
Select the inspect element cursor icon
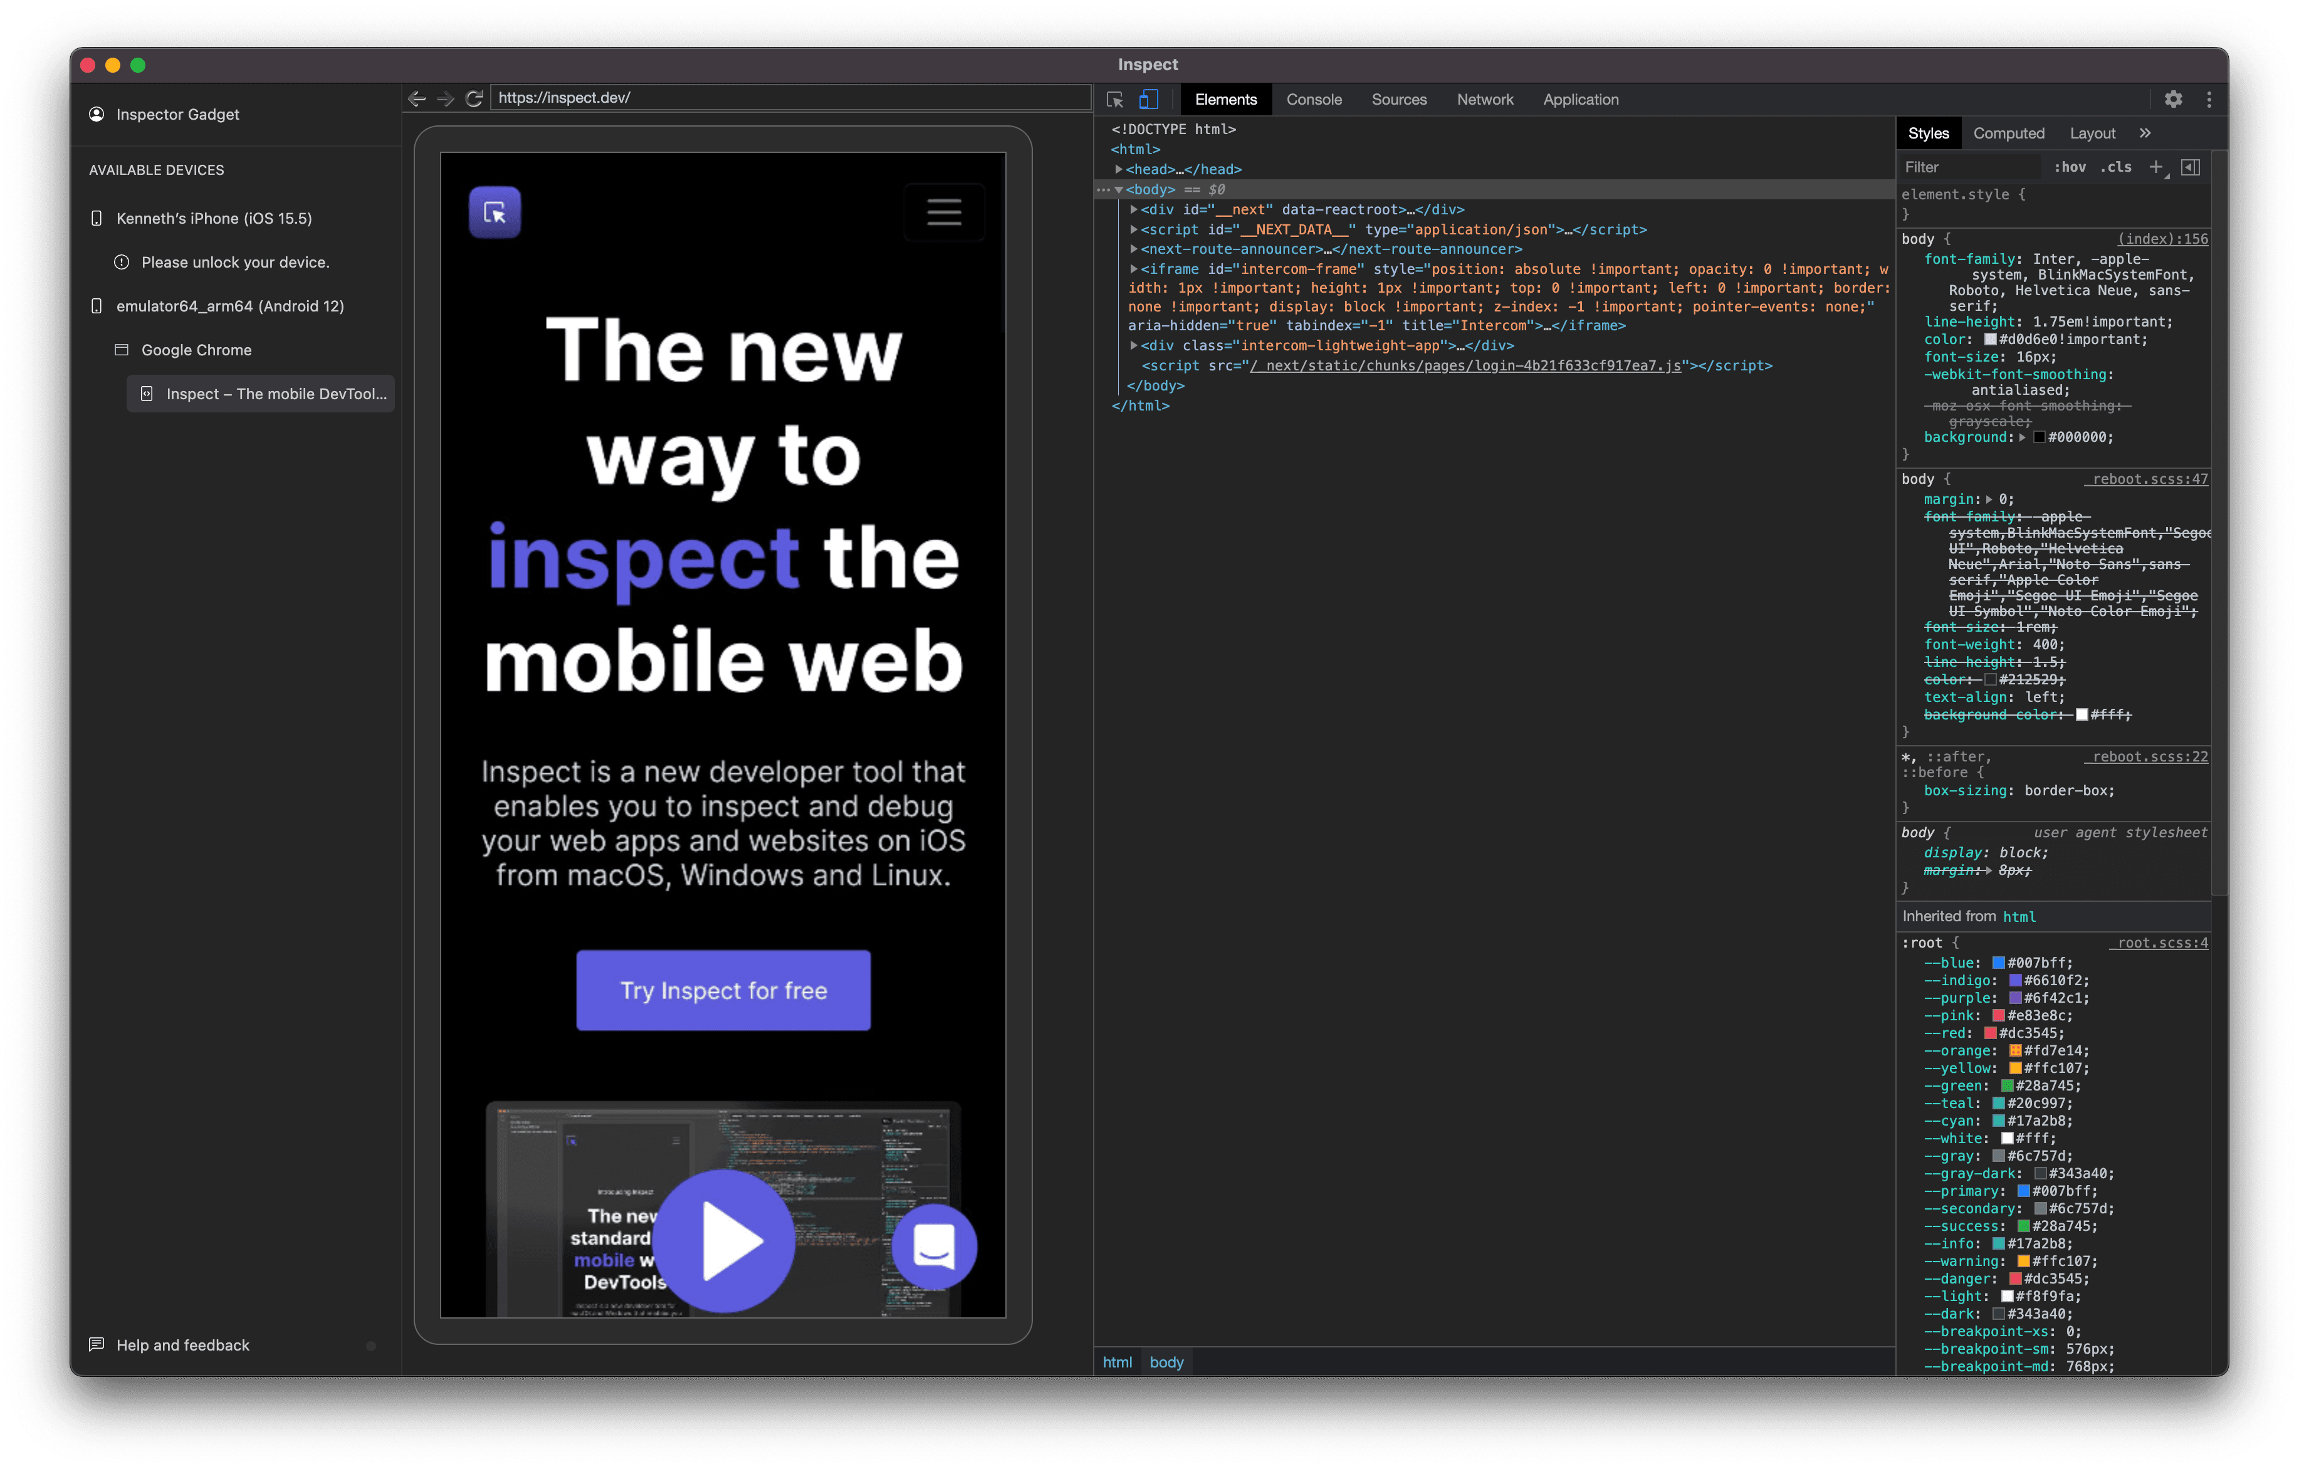1114,99
